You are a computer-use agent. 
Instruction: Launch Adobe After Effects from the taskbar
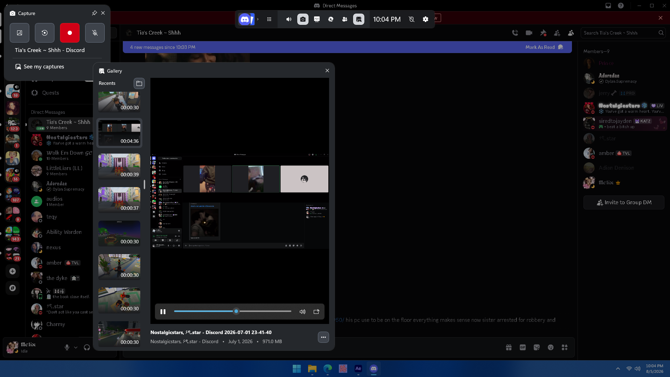(x=358, y=369)
